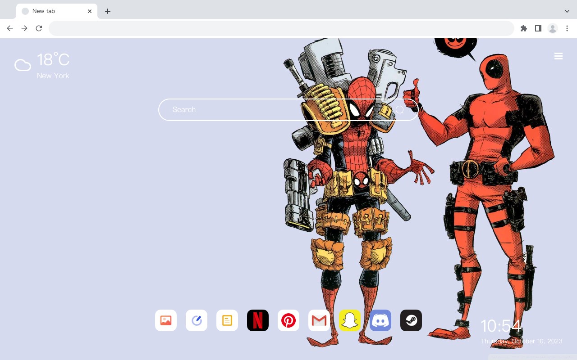Open the hamburger menu on new tab page
The height and width of the screenshot is (360, 577).
tap(559, 56)
